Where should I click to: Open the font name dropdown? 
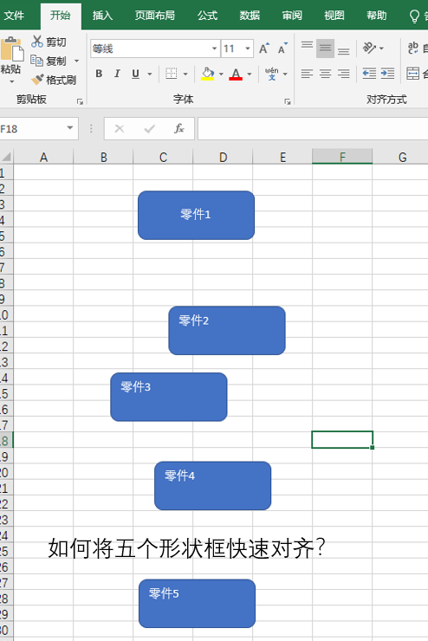214,49
